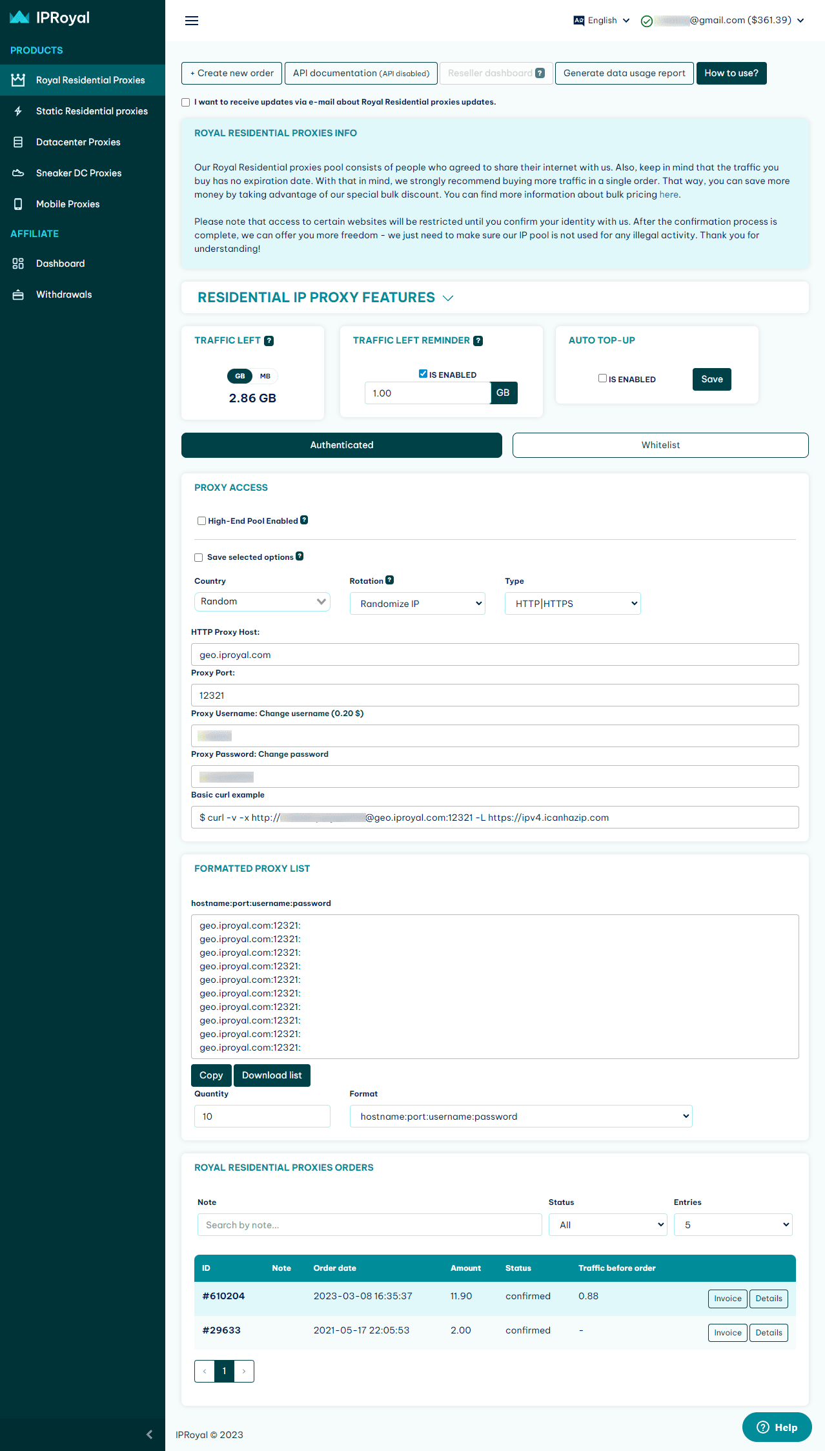Copy the formatted proxy list

(x=211, y=1075)
